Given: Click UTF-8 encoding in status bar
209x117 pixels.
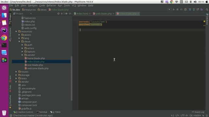Looking at the screenshot, I should click(x=184, y=116).
